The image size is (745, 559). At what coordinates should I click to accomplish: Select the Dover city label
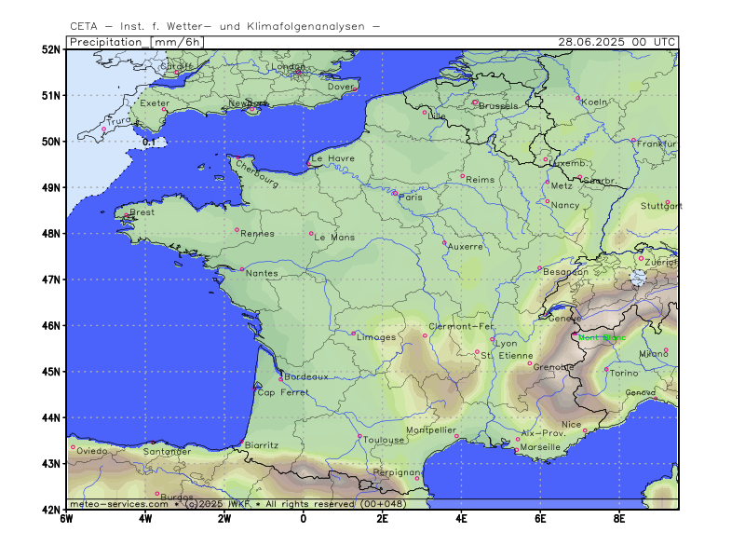341,87
